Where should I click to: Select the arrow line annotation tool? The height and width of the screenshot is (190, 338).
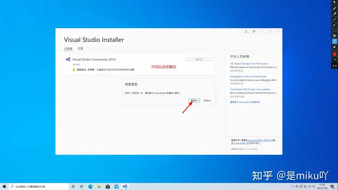[x=335, y=25]
